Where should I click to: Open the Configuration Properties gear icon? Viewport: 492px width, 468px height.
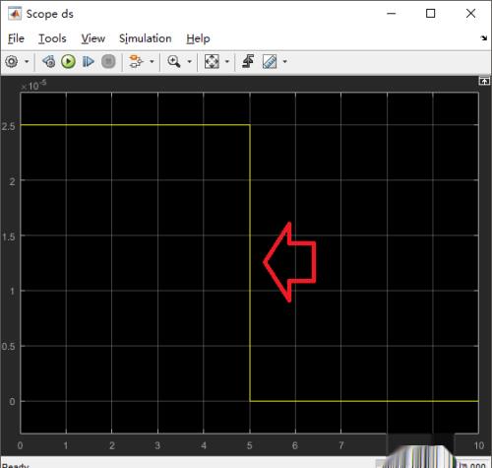(x=12, y=62)
